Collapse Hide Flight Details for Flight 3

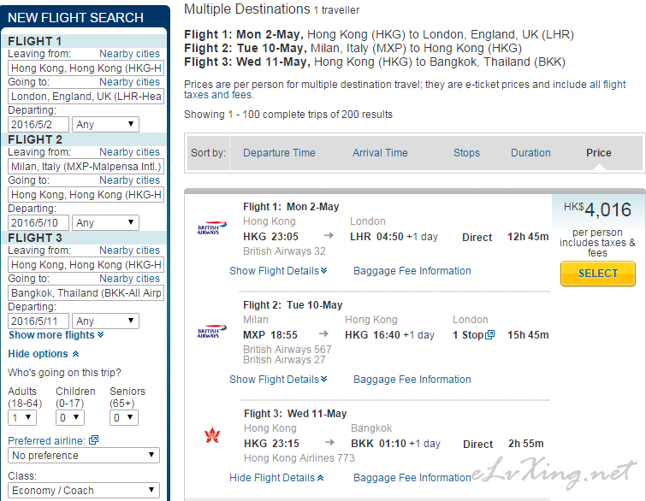pyautogui.click(x=276, y=478)
